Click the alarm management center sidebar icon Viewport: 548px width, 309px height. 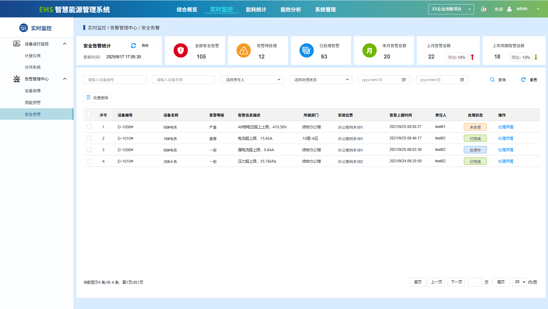pos(17,79)
